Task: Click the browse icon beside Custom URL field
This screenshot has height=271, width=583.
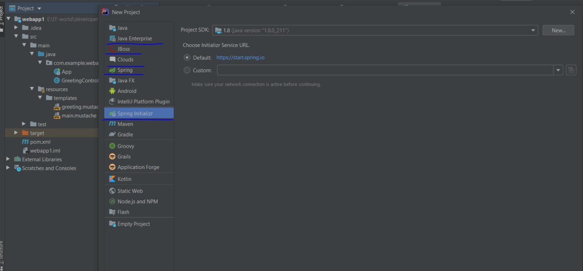Action: pyautogui.click(x=571, y=70)
